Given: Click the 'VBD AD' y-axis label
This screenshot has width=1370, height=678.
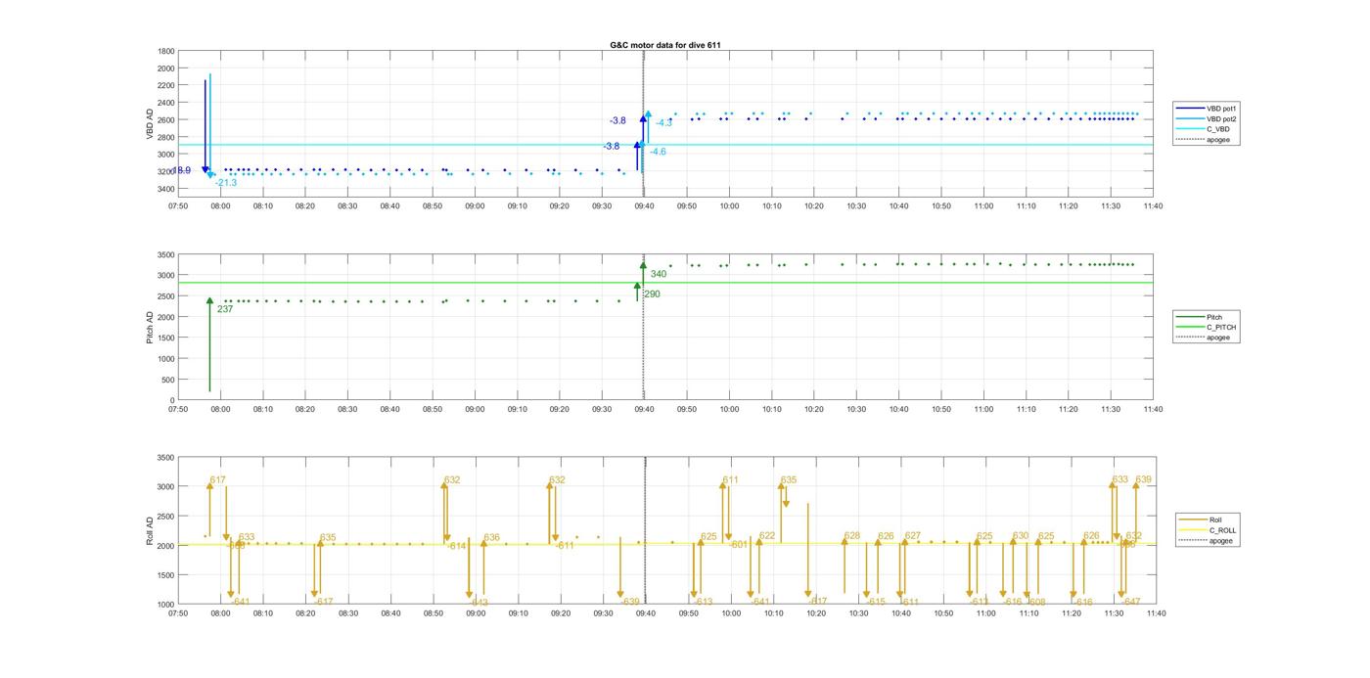Looking at the screenshot, I should click(151, 122).
